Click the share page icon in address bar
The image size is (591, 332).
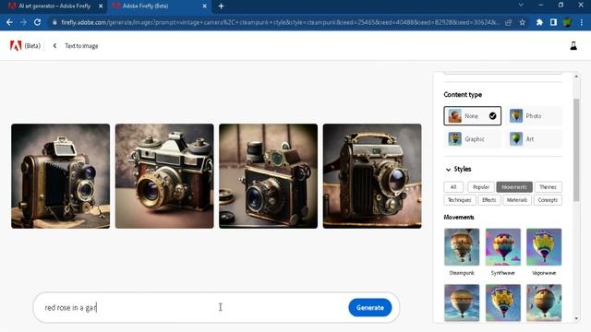click(x=509, y=22)
